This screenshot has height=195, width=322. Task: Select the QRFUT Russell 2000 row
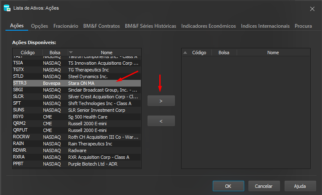pos(77,130)
